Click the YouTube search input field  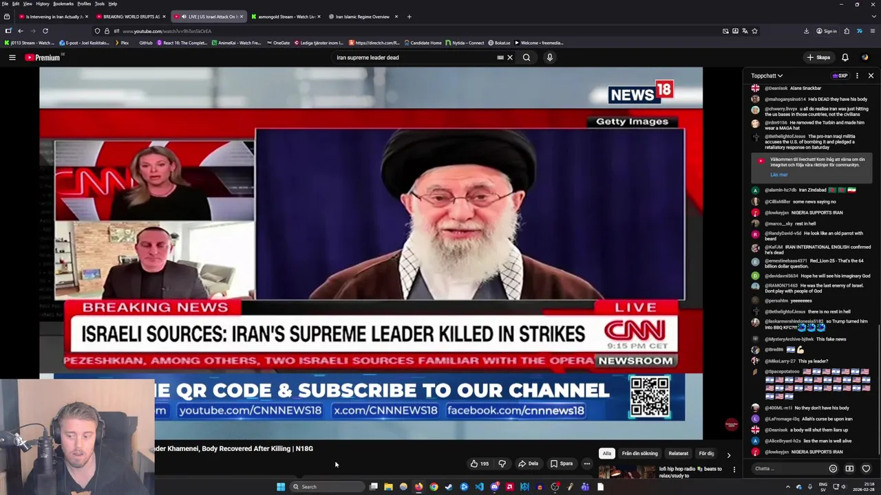(413, 58)
